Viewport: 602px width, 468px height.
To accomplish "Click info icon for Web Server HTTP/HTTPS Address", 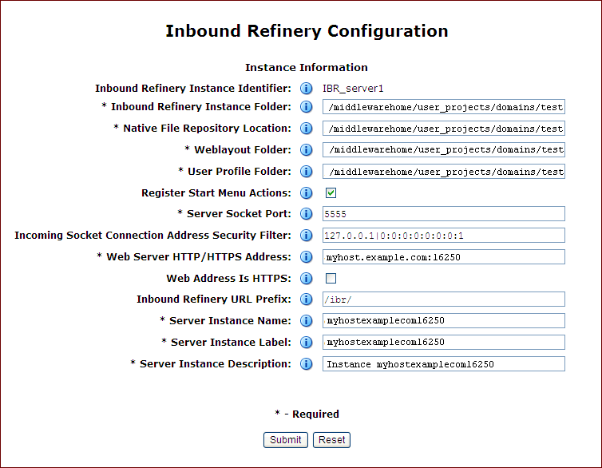I will coord(306,257).
